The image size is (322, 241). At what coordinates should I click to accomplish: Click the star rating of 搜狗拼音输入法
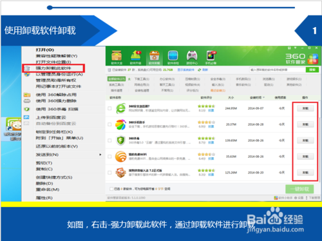click(x=206, y=170)
